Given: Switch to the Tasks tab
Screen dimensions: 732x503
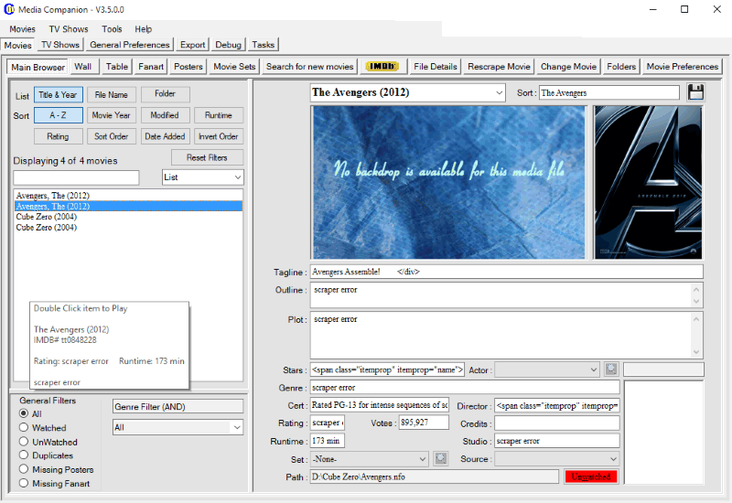Looking at the screenshot, I should click(x=264, y=45).
